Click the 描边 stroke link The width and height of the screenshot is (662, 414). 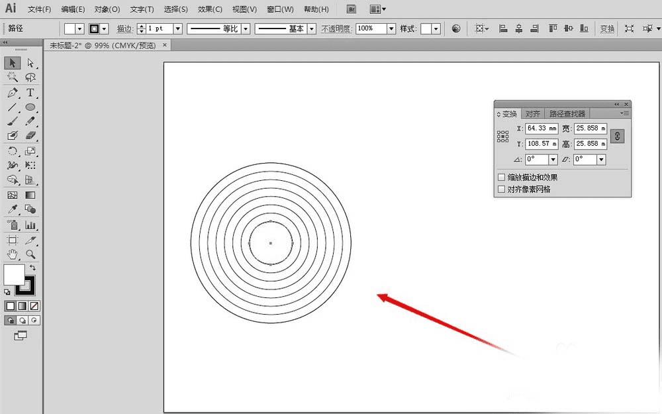point(124,28)
